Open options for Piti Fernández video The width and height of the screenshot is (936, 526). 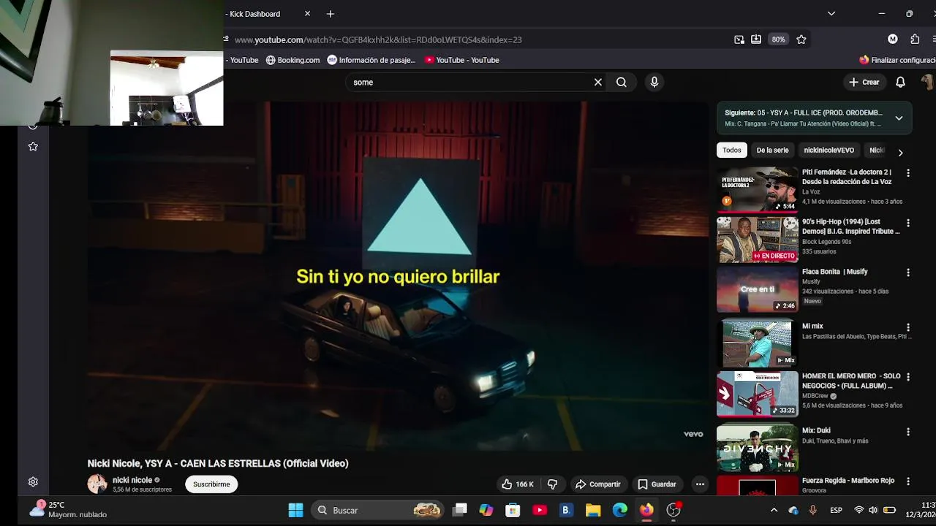(x=908, y=173)
